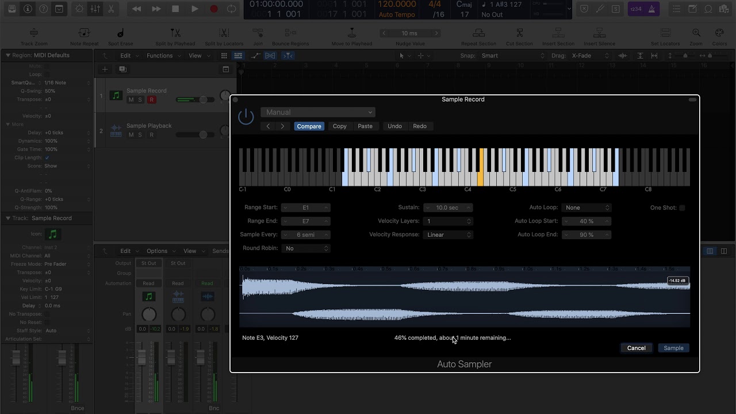Click the Insert Silence toolbar icon

pyautogui.click(x=599, y=33)
